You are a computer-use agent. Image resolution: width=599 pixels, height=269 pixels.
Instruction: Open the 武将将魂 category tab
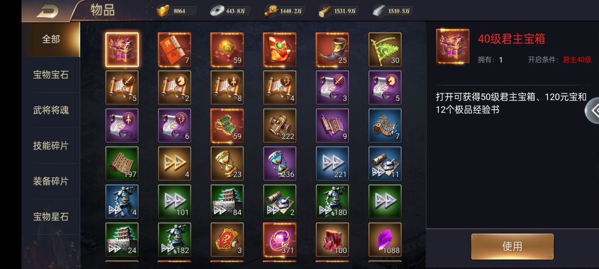(x=51, y=111)
